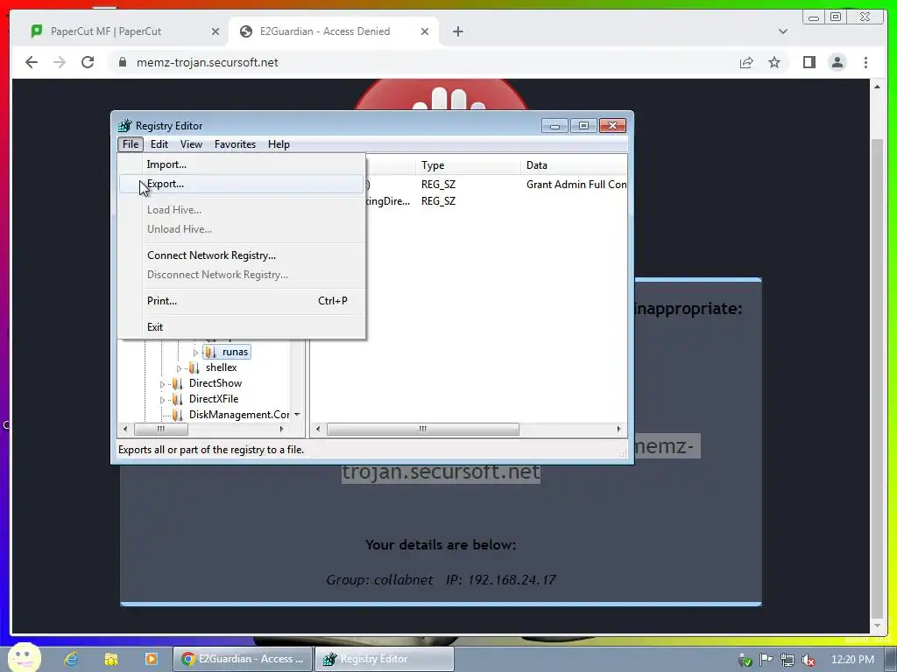
Task: Select the Grant Admin Full Control data cell
Action: pos(576,185)
